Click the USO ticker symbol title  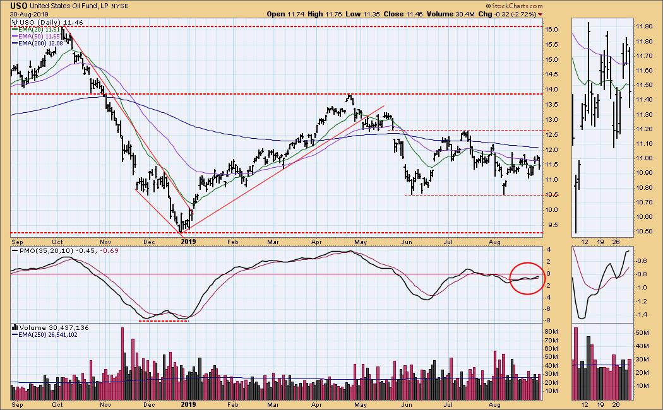click(19, 6)
